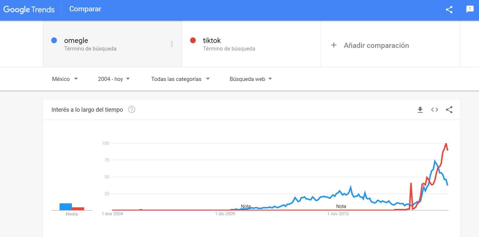The width and height of the screenshot is (479, 237).
Task: Open the Búsqueda web type dropdown
Action: [251, 79]
